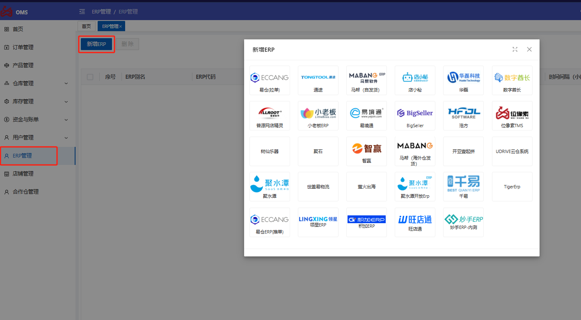Choose the TONGTOOL 通途 ERP card
Image resolution: width=581 pixels, height=320 pixels.
click(318, 80)
